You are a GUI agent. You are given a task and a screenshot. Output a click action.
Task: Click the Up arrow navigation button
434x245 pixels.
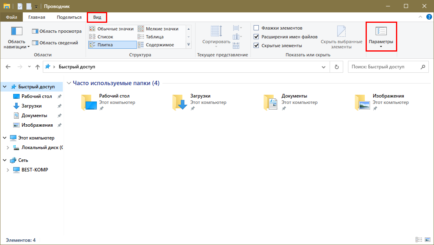click(x=38, y=67)
